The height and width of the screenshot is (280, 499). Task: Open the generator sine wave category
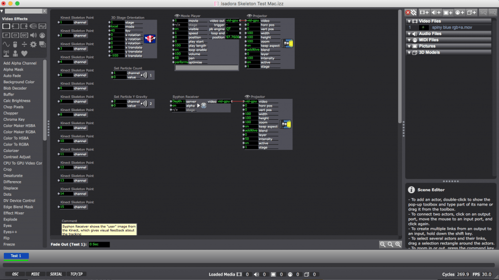coord(6,44)
